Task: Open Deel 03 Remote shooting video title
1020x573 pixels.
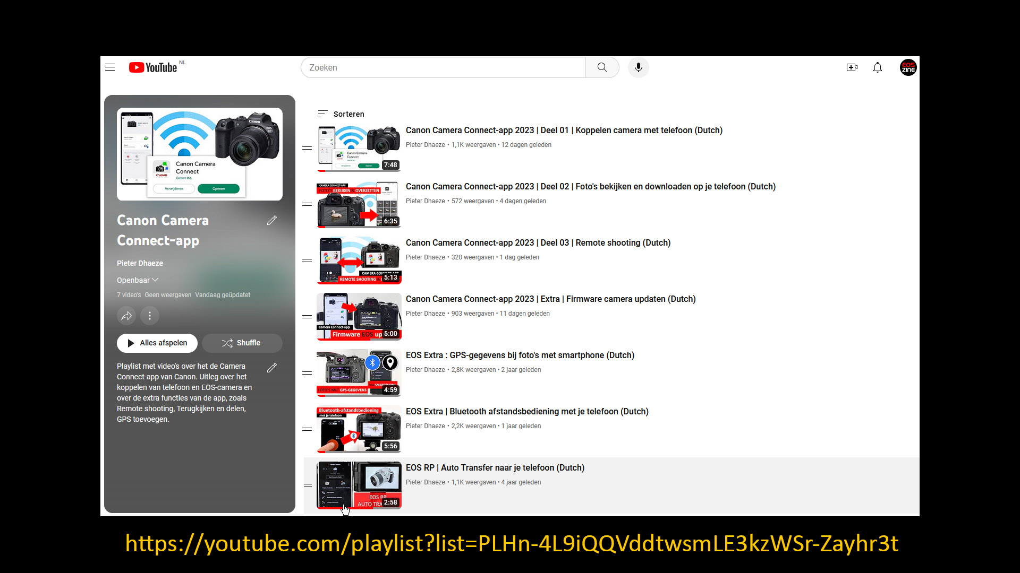Action: pyautogui.click(x=538, y=243)
